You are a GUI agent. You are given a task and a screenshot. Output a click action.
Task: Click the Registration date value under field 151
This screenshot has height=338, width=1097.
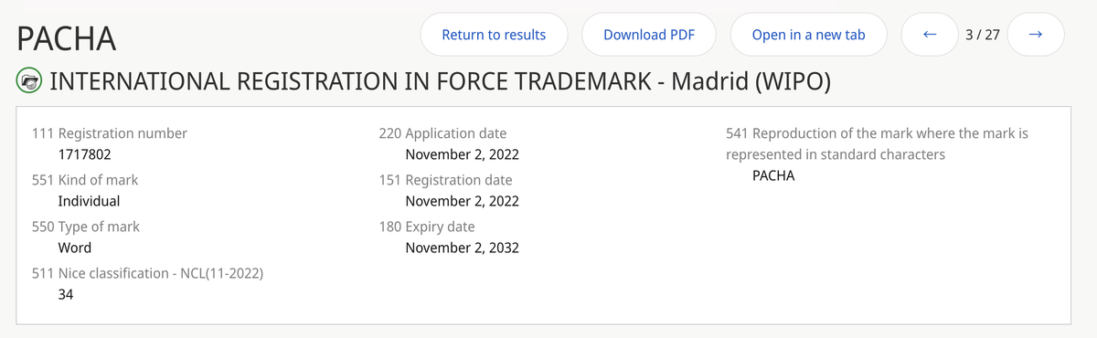[x=462, y=201]
